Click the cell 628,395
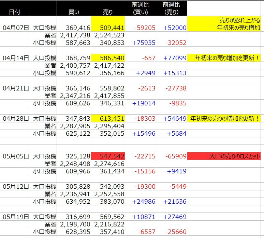This screenshot has height=238, width=264. point(74,232)
